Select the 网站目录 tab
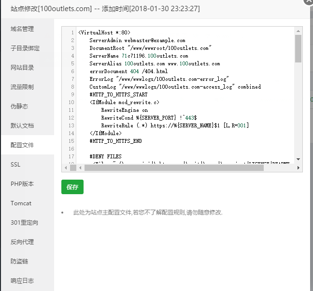This screenshot has width=313, height=291. (28, 68)
